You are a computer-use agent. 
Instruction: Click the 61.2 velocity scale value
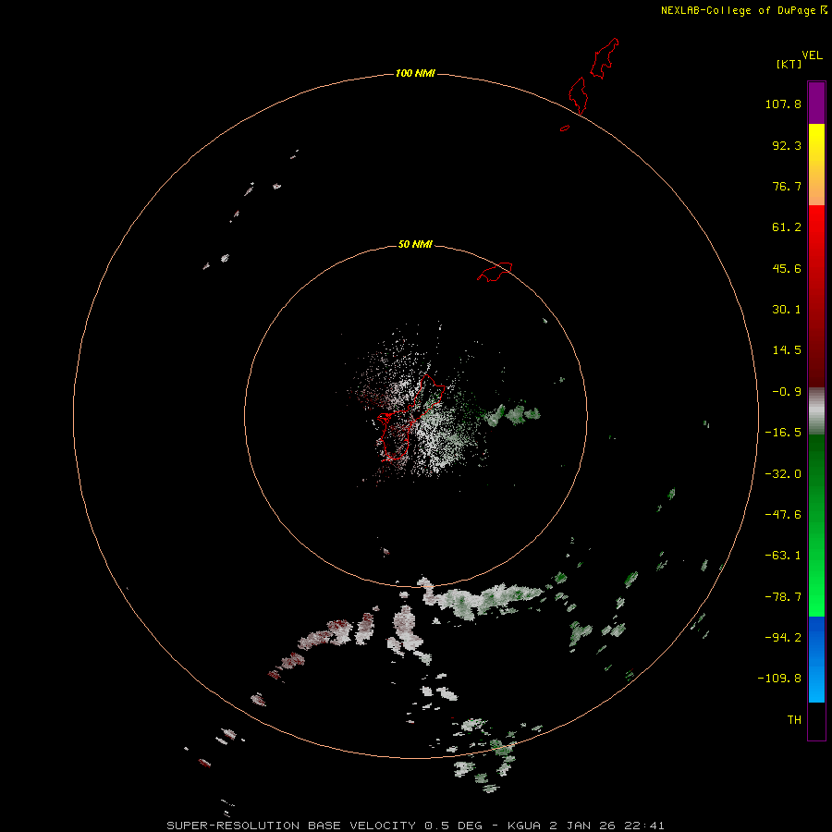pos(787,227)
